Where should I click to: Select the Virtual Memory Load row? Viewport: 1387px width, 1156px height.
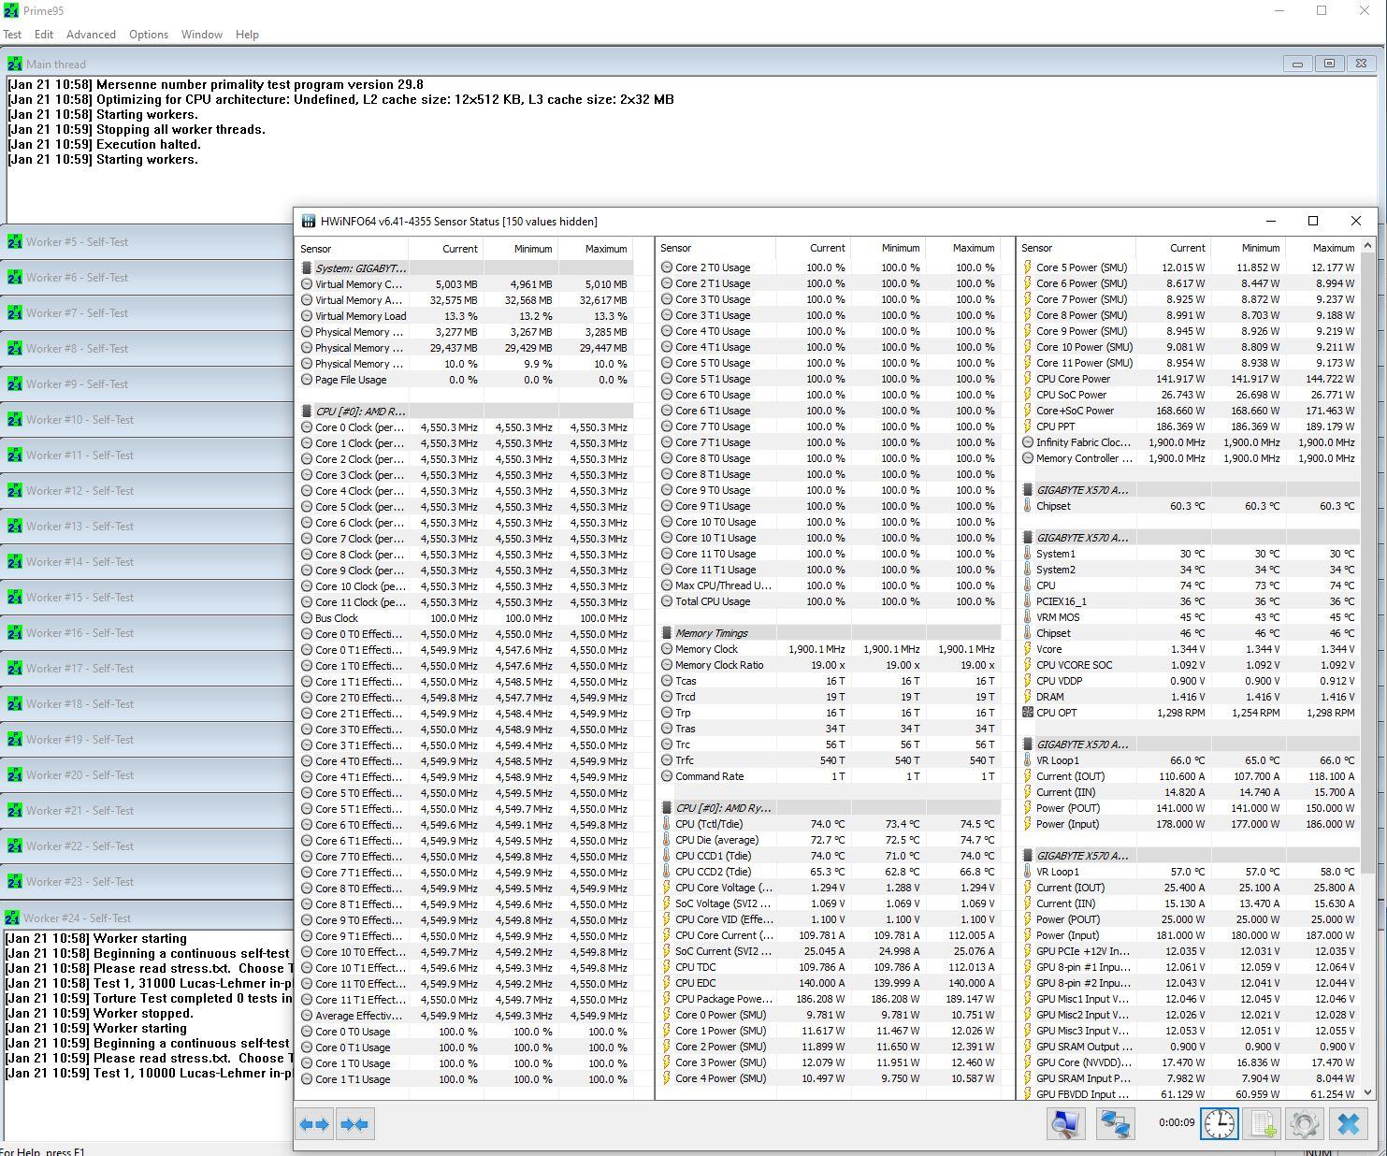coord(465,316)
